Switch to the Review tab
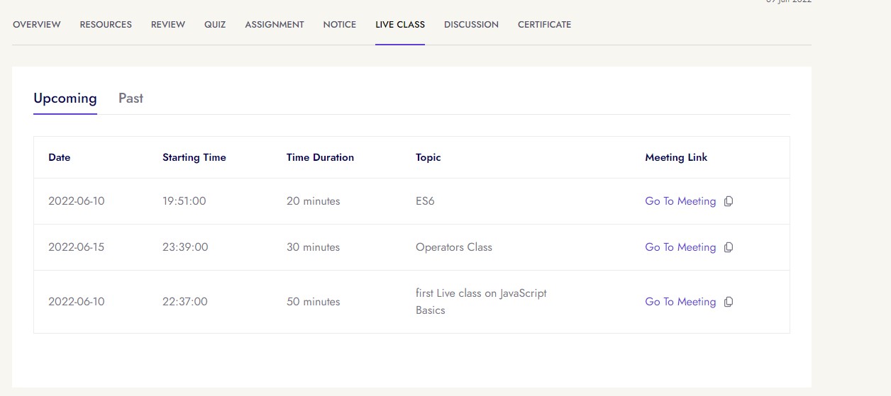The height and width of the screenshot is (396, 891). [168, 25]
